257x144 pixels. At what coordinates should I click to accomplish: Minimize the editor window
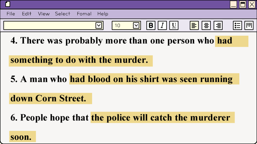click(233, 4)
